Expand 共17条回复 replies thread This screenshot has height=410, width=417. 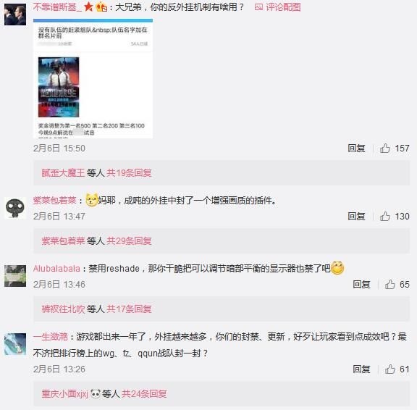point(129,309)
